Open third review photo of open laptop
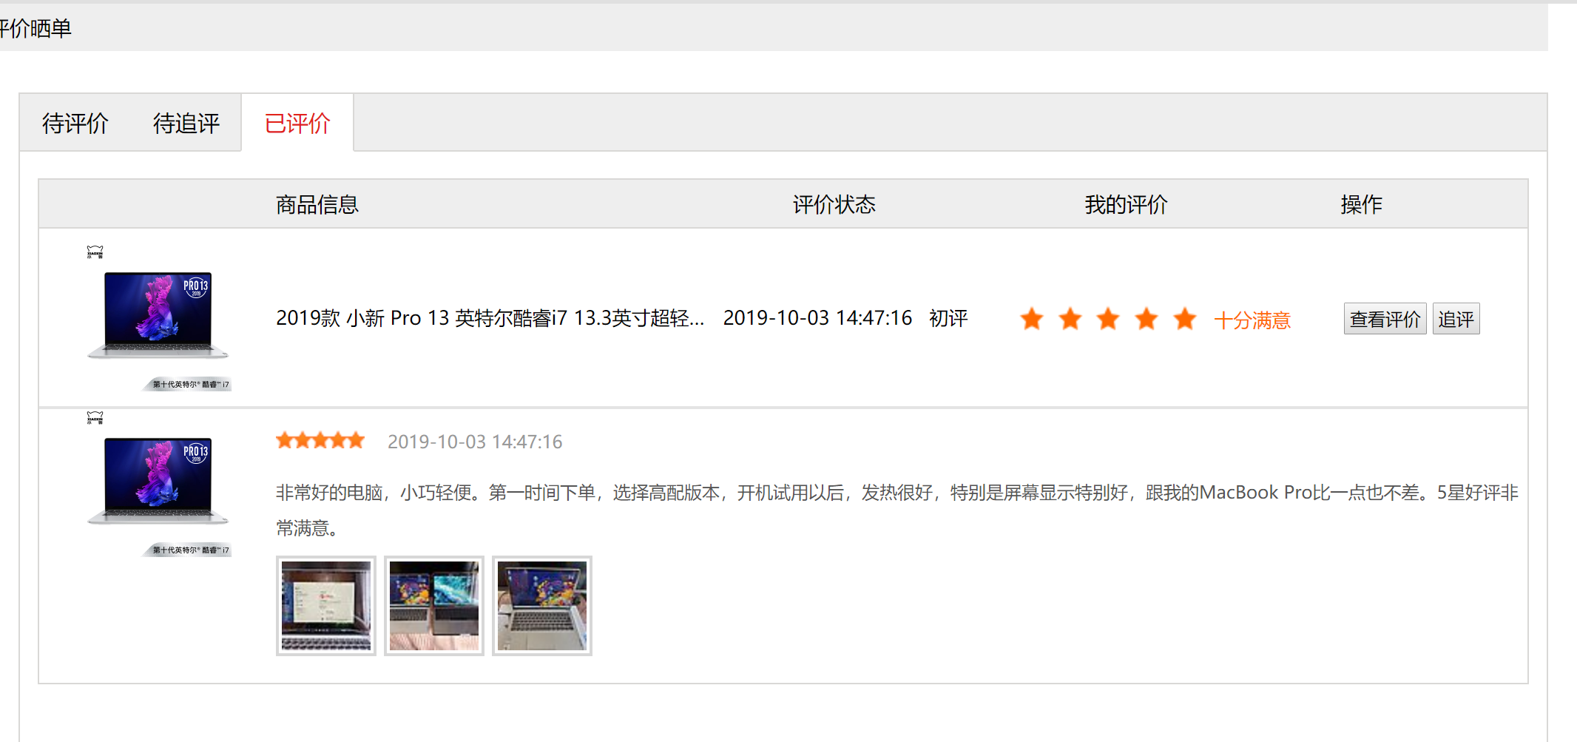Image resolution: width=1577 pixels, height=742 pixels. 542,606
